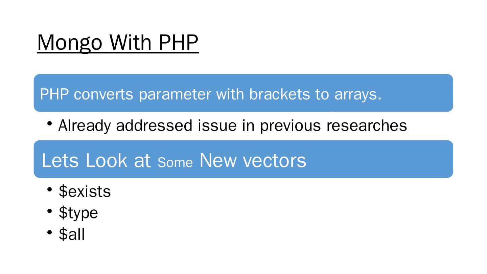
Task: Select the "Lets Look at Some New vectors" banner
Action: 243,159
